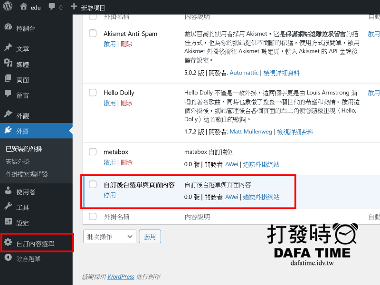Open the comments bubble icon in the admin bar
The image size is (380, 285).
[52, 7]
